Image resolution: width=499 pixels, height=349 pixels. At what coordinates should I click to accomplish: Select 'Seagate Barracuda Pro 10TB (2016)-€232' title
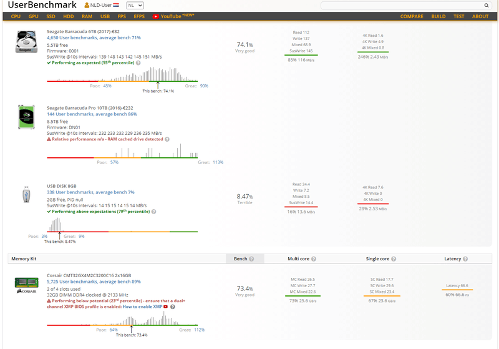click(x=90, y=108)
